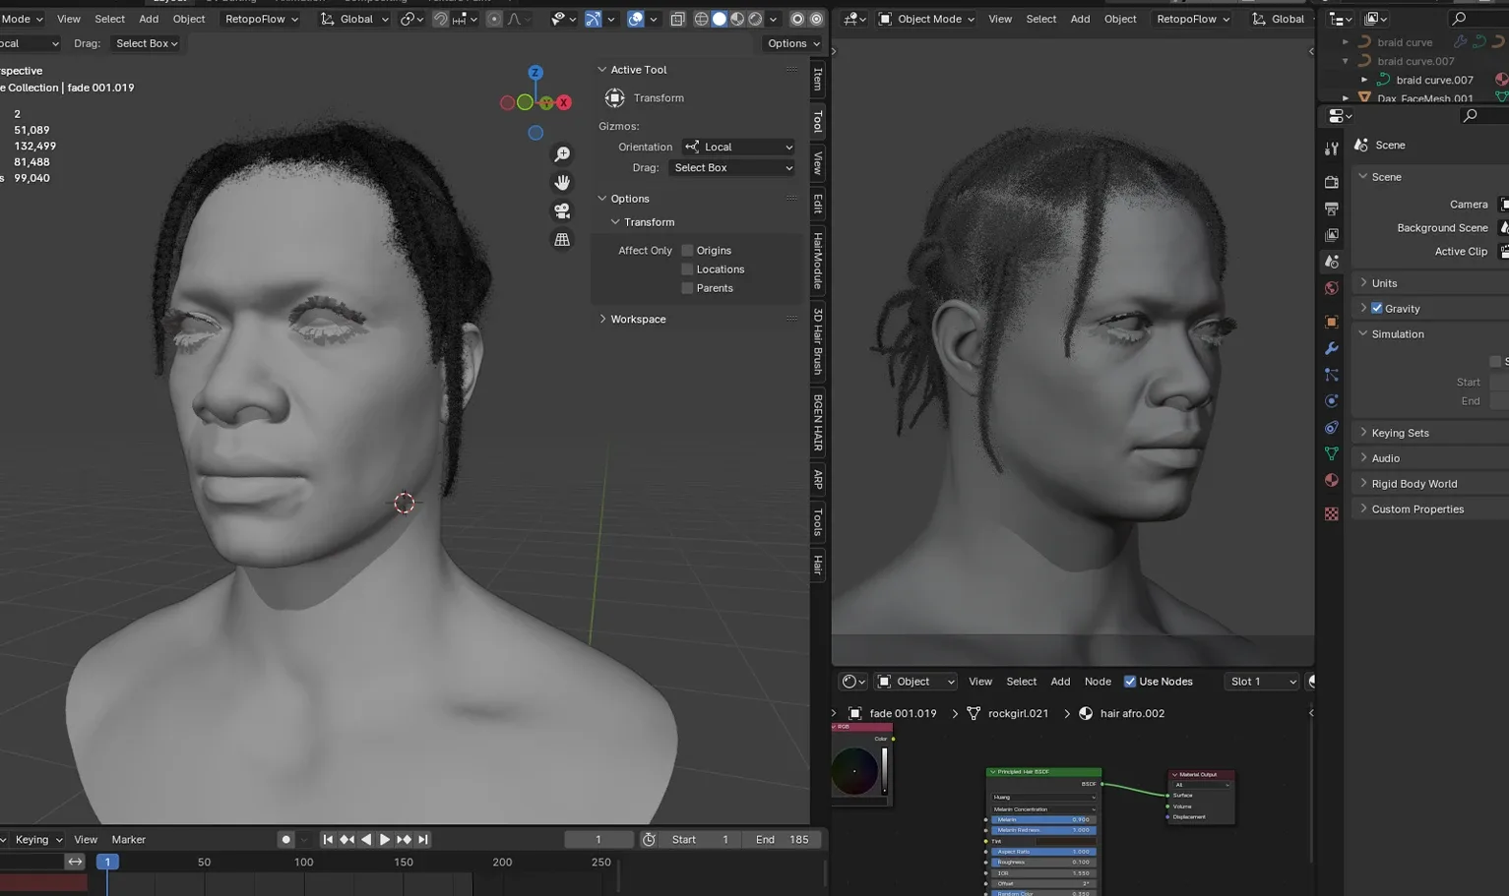1509x896 pixels.
Task: Open the Particles properties icon
Action: (1331, 375)
